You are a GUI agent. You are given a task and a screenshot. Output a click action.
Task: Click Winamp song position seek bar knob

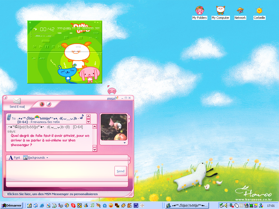point(46,41)
